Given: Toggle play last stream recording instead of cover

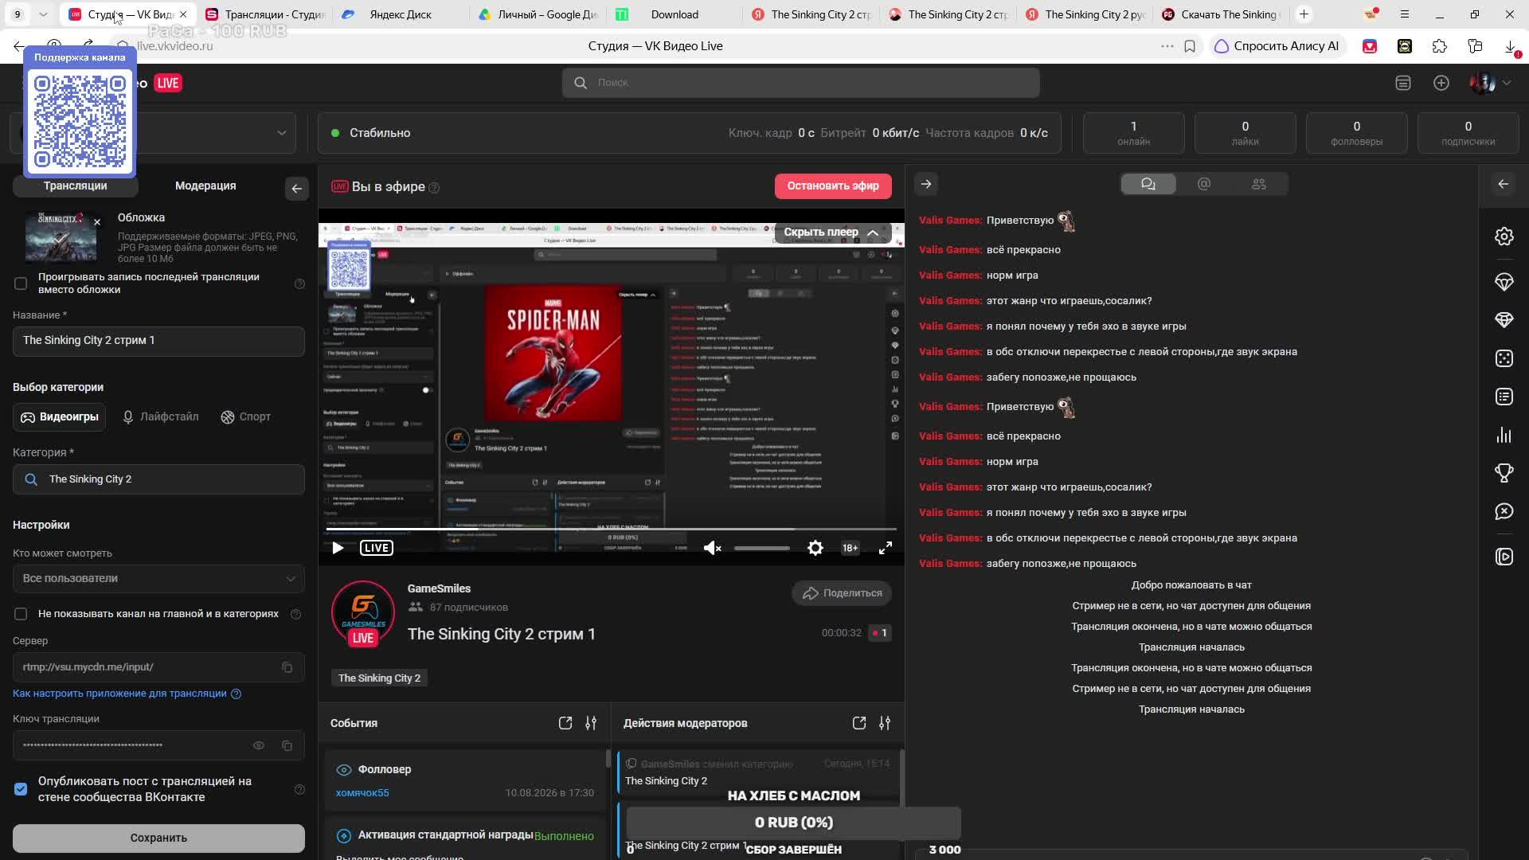Looking at the screenshot, I should coord(21,283).
